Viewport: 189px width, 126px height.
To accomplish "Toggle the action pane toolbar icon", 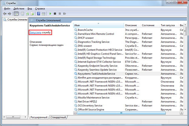I will [x=44, y=14].
